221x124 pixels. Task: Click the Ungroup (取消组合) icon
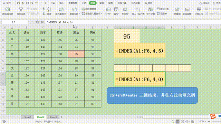[x=187, y=9]
